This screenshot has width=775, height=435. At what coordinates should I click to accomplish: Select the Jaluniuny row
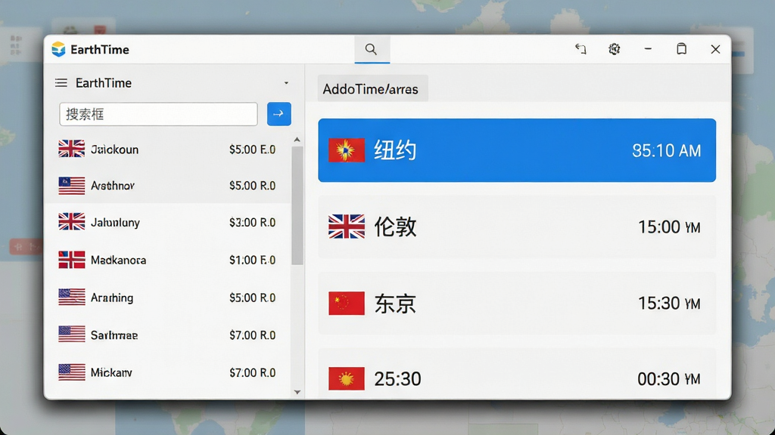click(x=167, y=223)
